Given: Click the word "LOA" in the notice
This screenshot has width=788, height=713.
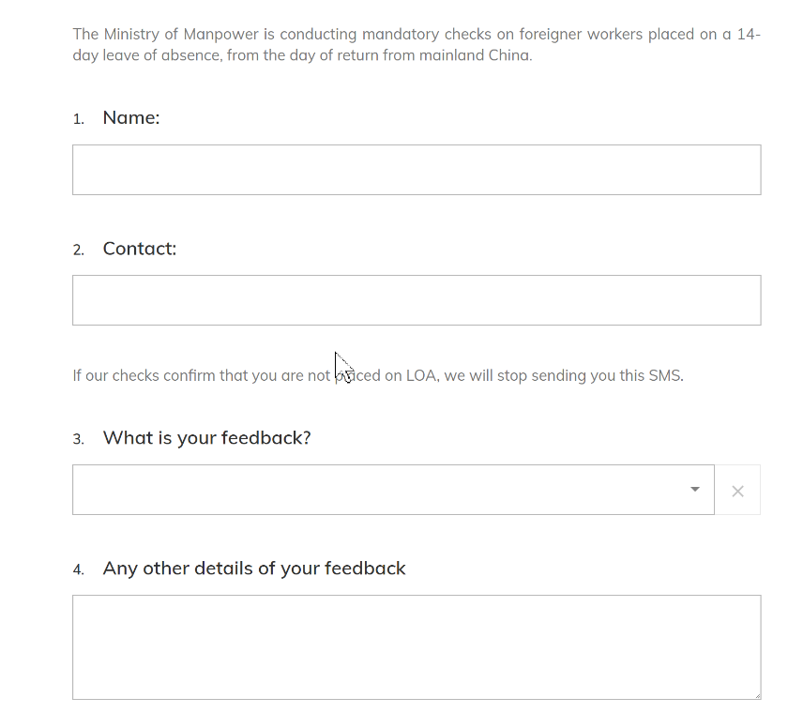Looking at the screenshot, I should (421, 376).
